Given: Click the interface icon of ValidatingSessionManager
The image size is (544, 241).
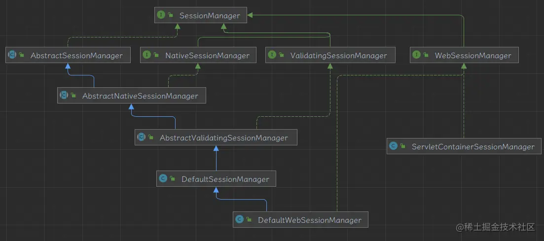Looking at the screenshot, I should [272, 55].
